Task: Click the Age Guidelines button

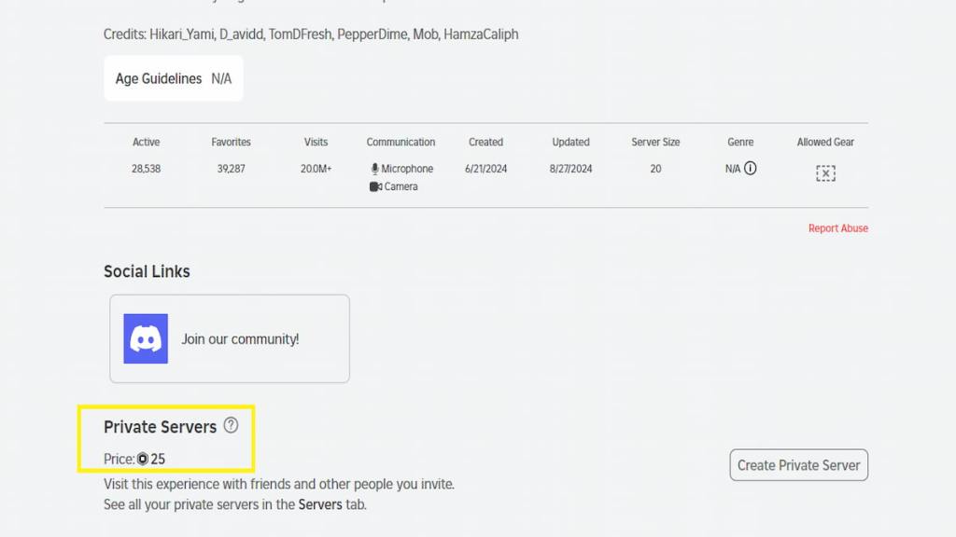Action: click(173, 78)
